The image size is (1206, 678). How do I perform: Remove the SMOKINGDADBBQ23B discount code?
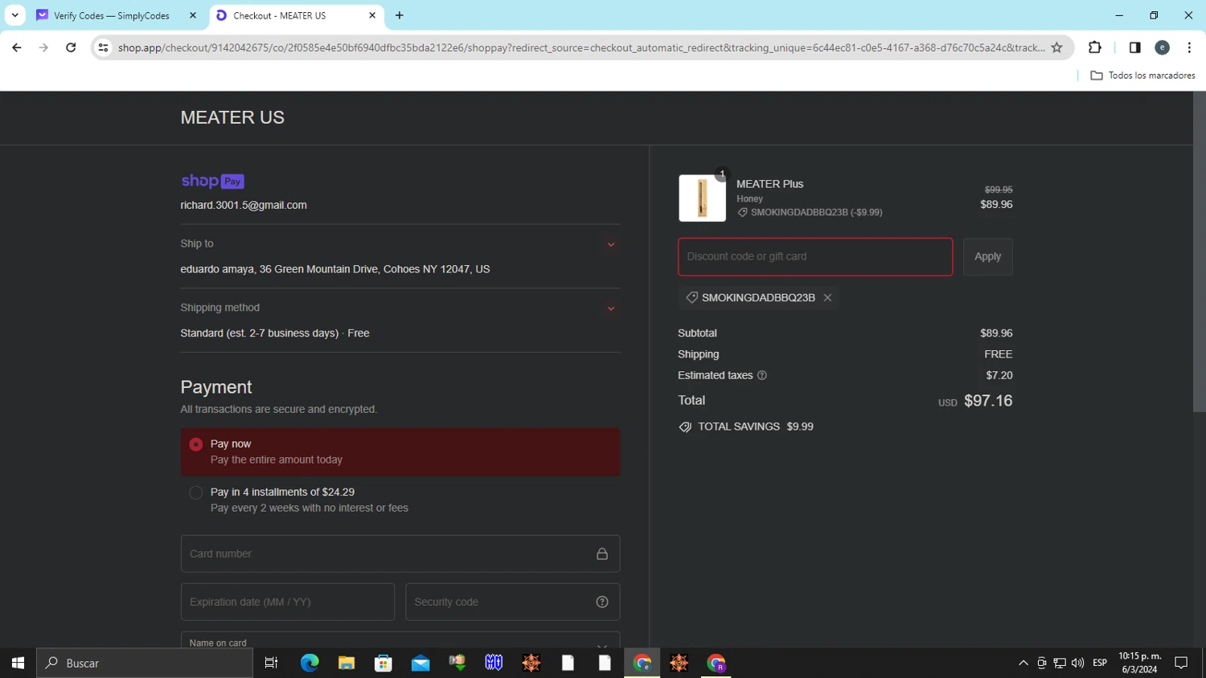click(x=827, y=297)
